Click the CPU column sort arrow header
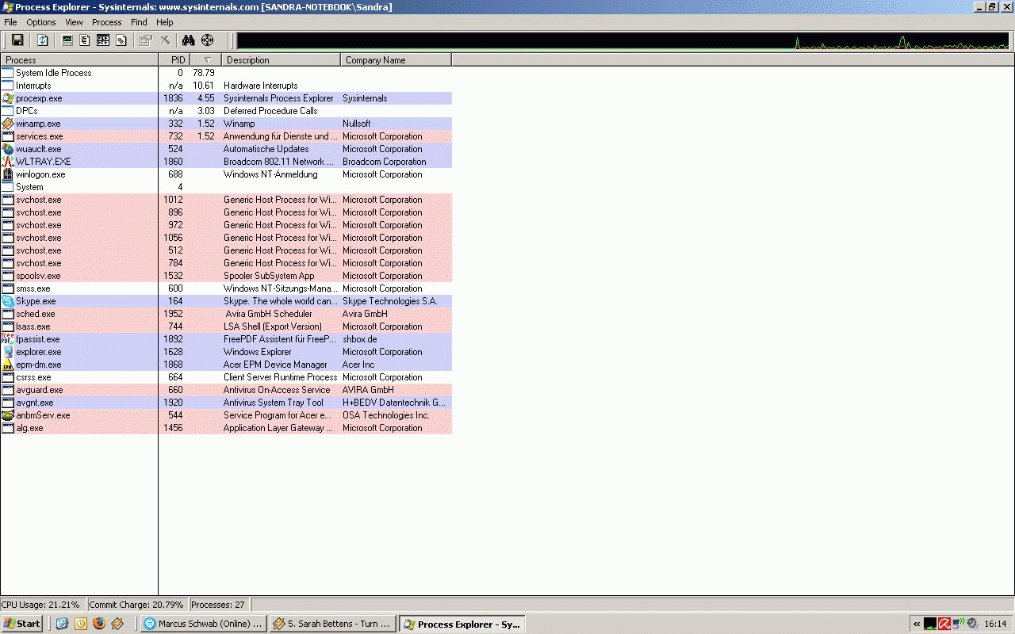The height and width of the screenshot is (634, 1015). 206,60
